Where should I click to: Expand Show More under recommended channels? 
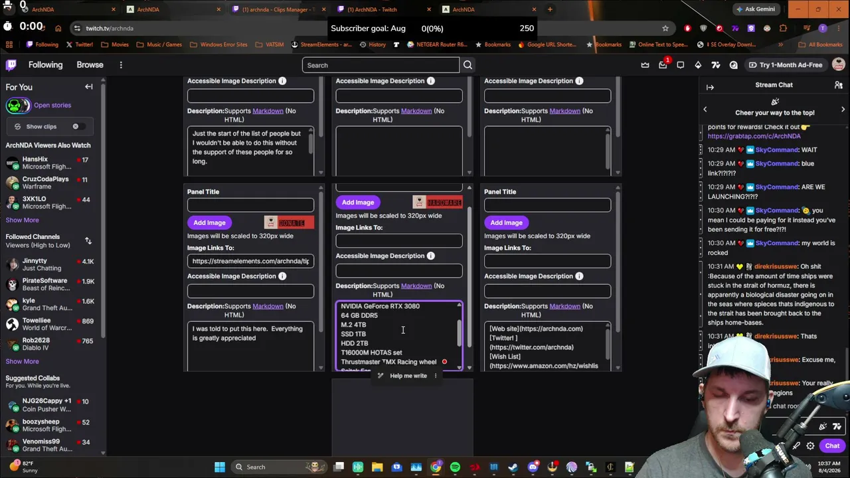23,220
